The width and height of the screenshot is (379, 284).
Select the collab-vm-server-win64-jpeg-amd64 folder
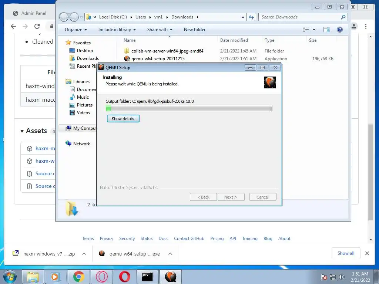point(167,51)
